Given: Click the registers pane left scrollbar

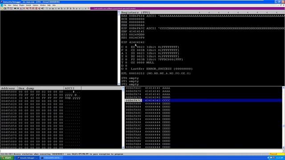Looking at the screenshot, I should (119, 48).
